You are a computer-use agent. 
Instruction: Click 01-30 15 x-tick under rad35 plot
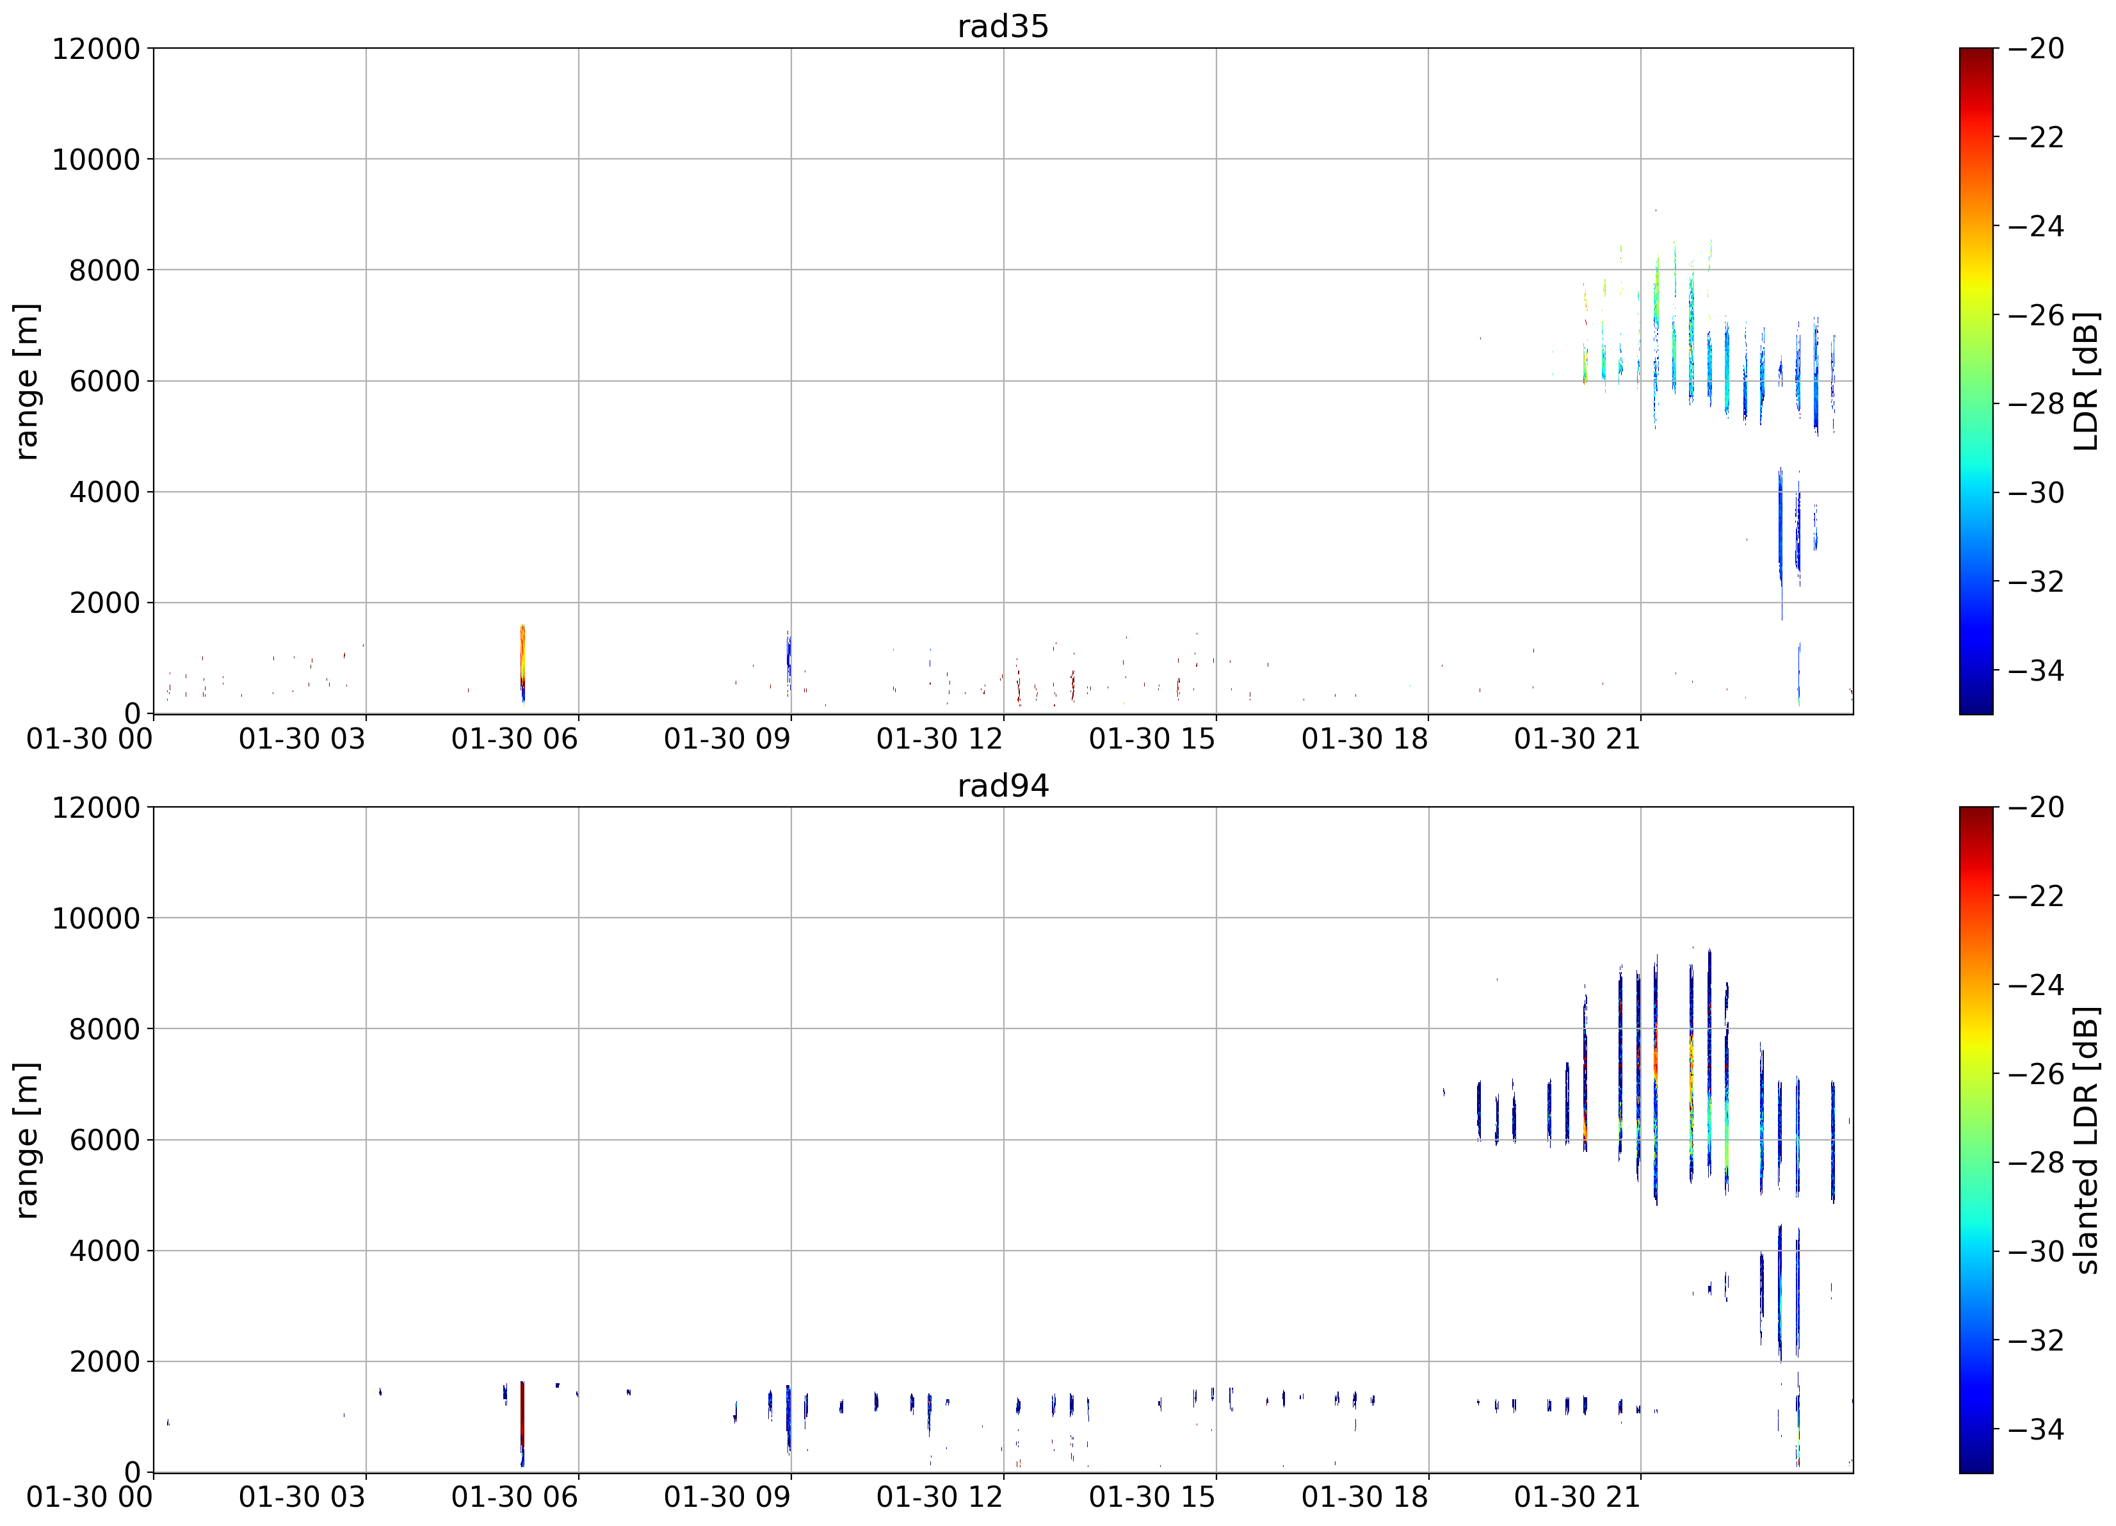(1152, 739)
